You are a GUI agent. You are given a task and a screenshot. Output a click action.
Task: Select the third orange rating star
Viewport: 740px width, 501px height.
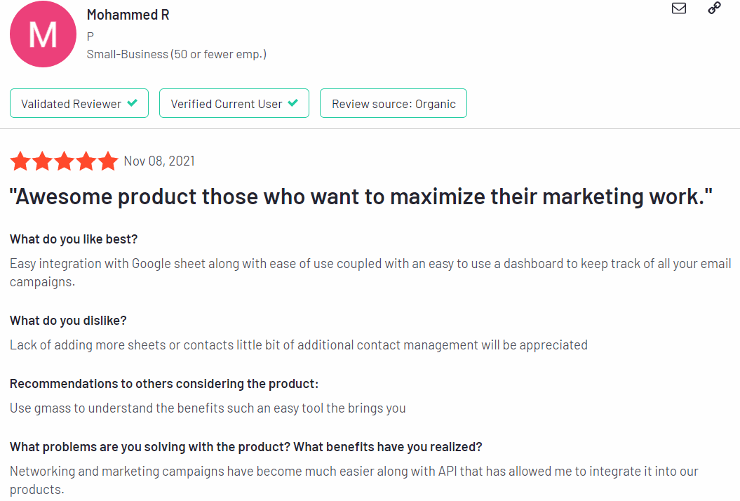coord(65,161)
